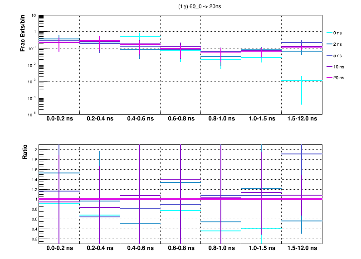Click '0.6-0.8 ns' label under upper plot

[180, 119]
